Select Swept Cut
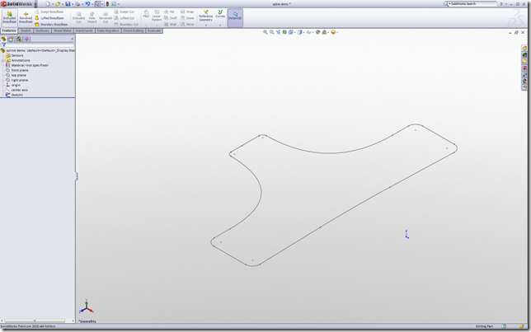Image resolution: width=531 pixels, height=332 pixels. pyautogui.click(x=124, y=12)
